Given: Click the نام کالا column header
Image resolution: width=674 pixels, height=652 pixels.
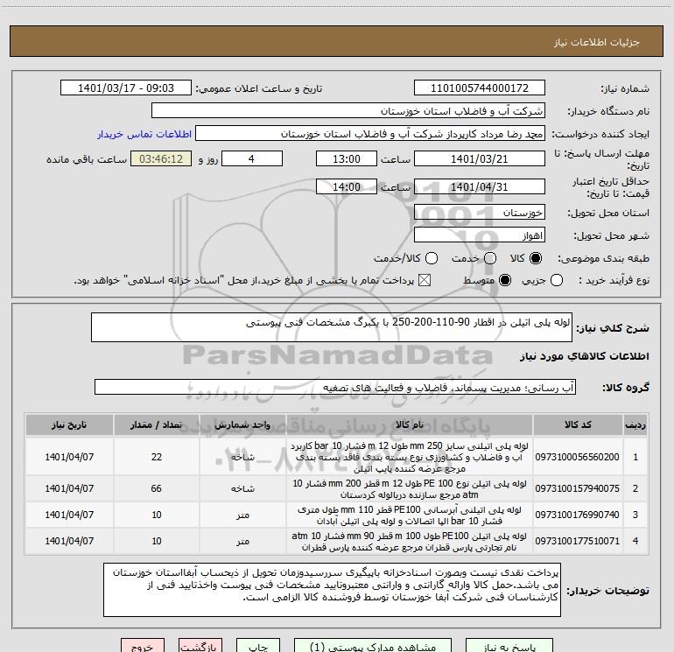Looking at the screenshot, I should pos(410,424).
